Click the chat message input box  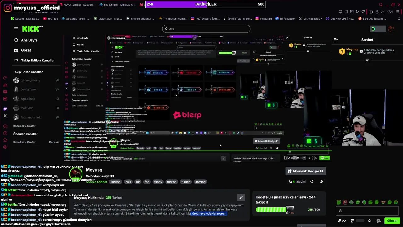(367, 211)
